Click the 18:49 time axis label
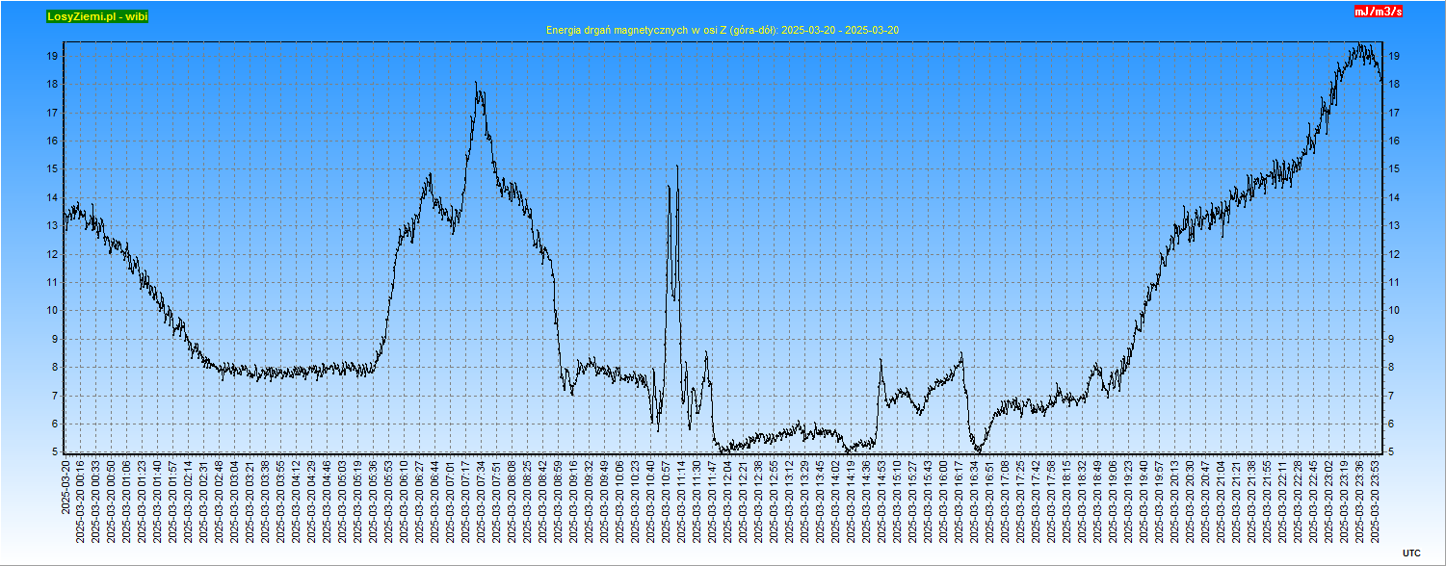Image resolution: width=1446 pixels, height=566 pixels. [1097, 501]
